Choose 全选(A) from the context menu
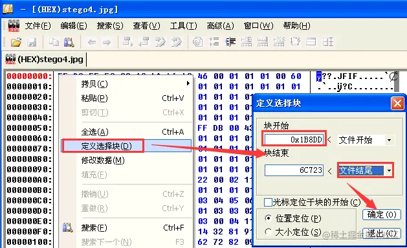Image resolution: width=407 pixels, height=248 pixels. [x=126, y=132]
